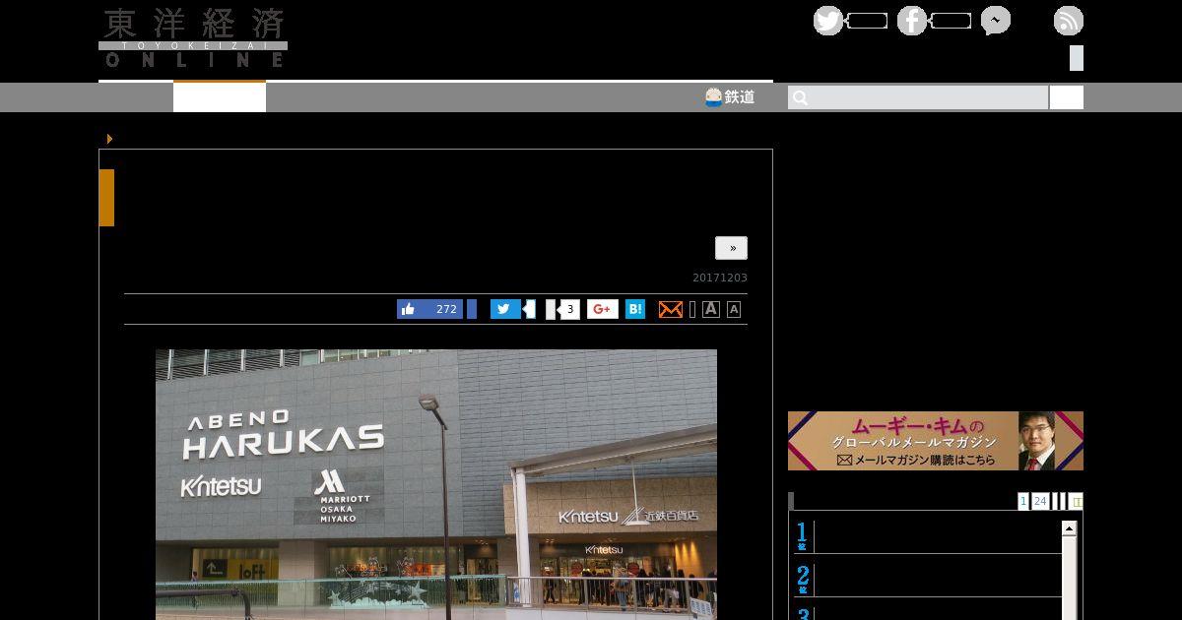Share article via Google+ button

(x=603, y=309)
